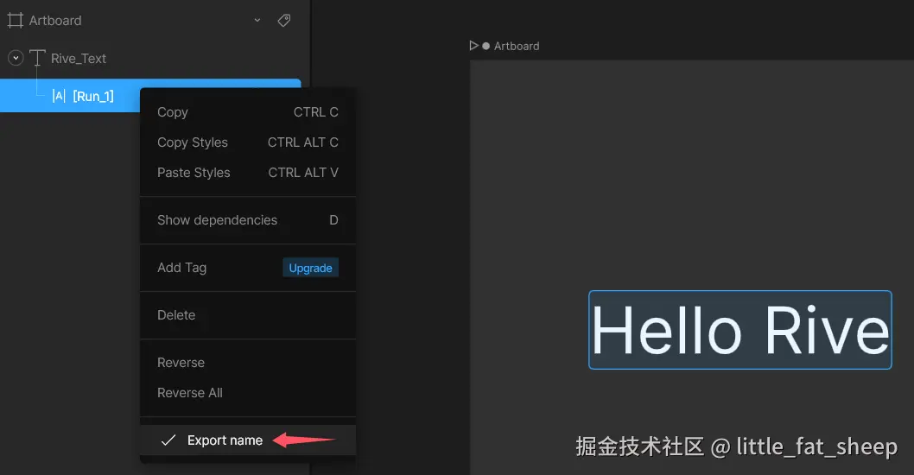
Task: Click the Artboard frame icon in hierarchy
Action: [16, 21]
